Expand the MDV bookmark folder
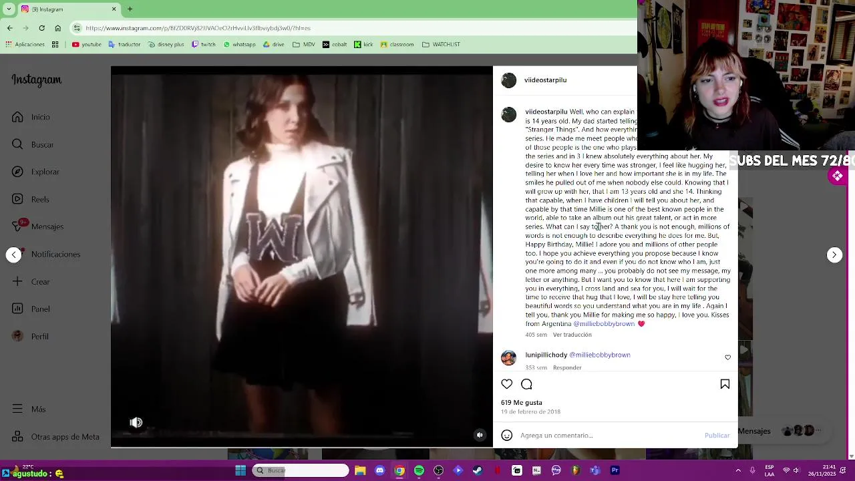The image size is (855, 481). pos(304,45)
